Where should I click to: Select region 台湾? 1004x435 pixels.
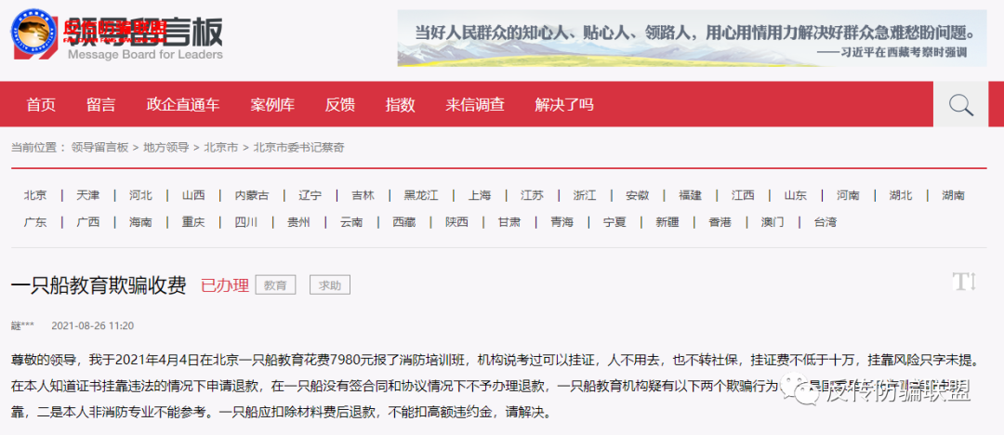pos(826,222)
